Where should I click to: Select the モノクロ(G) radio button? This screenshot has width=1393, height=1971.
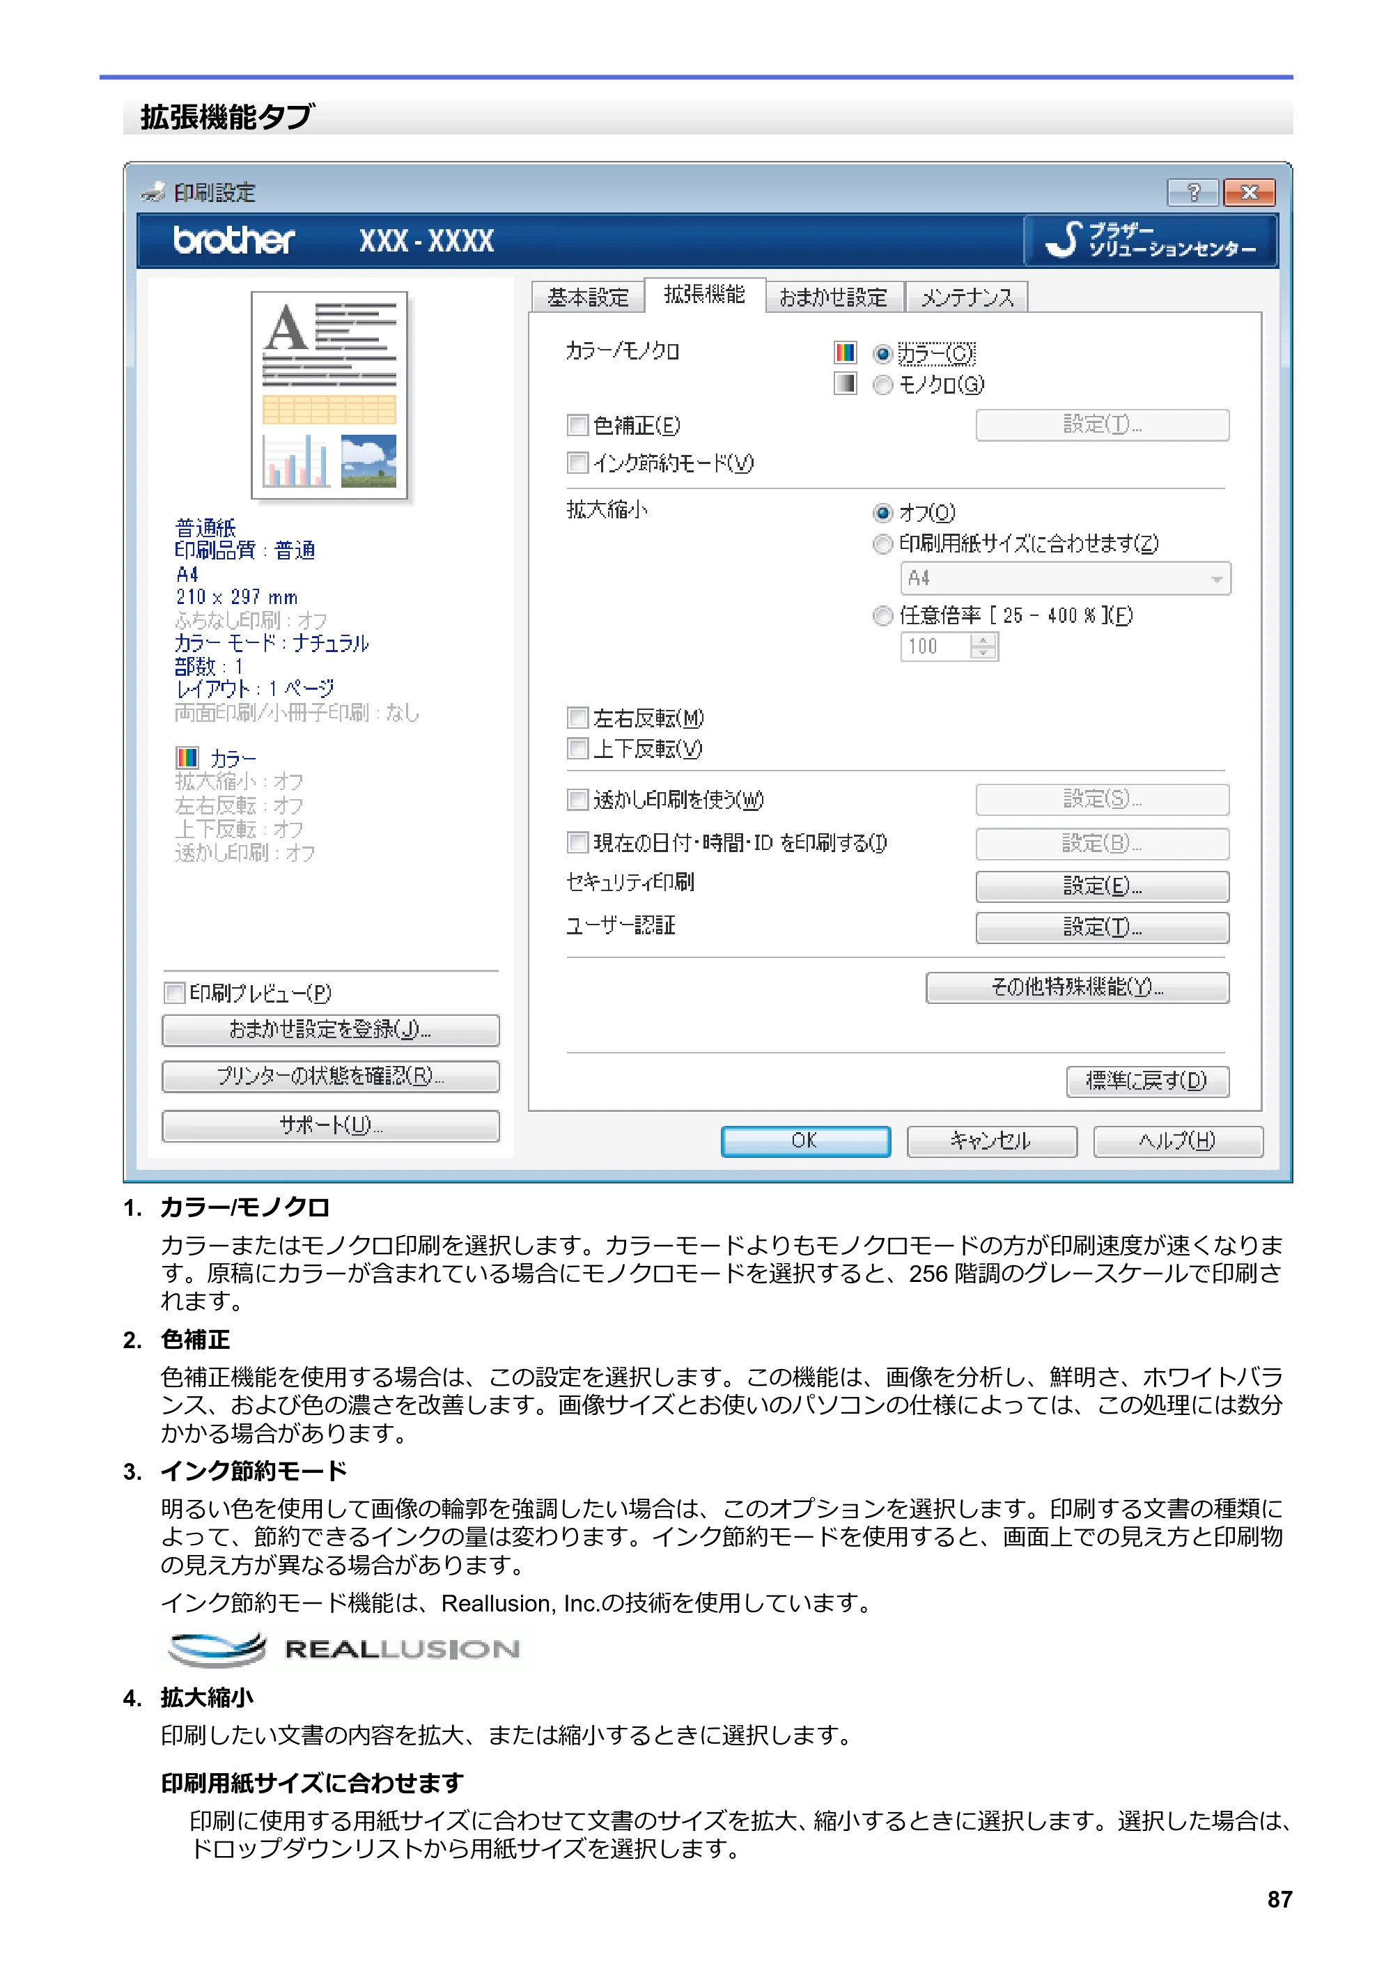coord(882,385)
